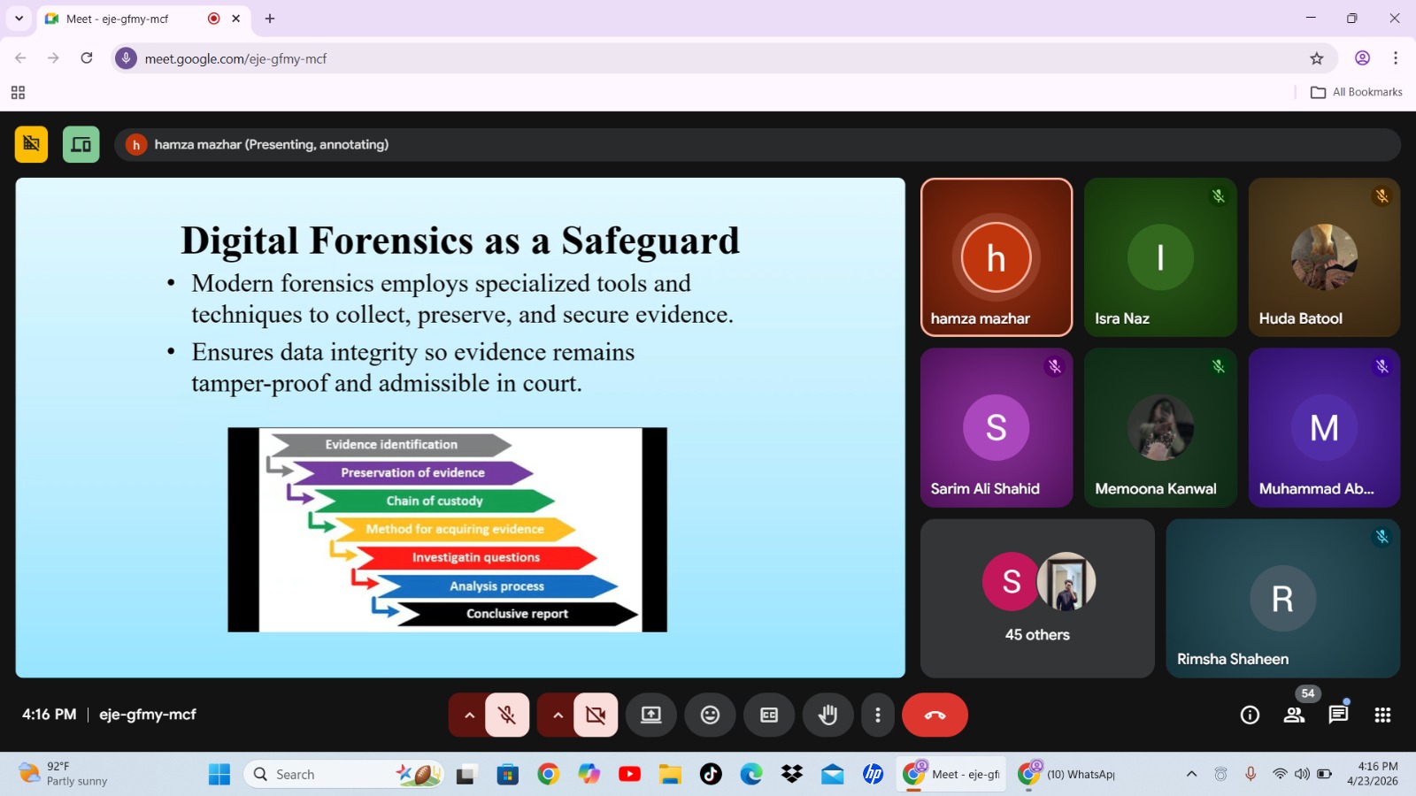The height and width of the screenshot is (796, 1416).
Task: Open the emoji reactions button
Action: pyautogui.click(x=710, y=715)
